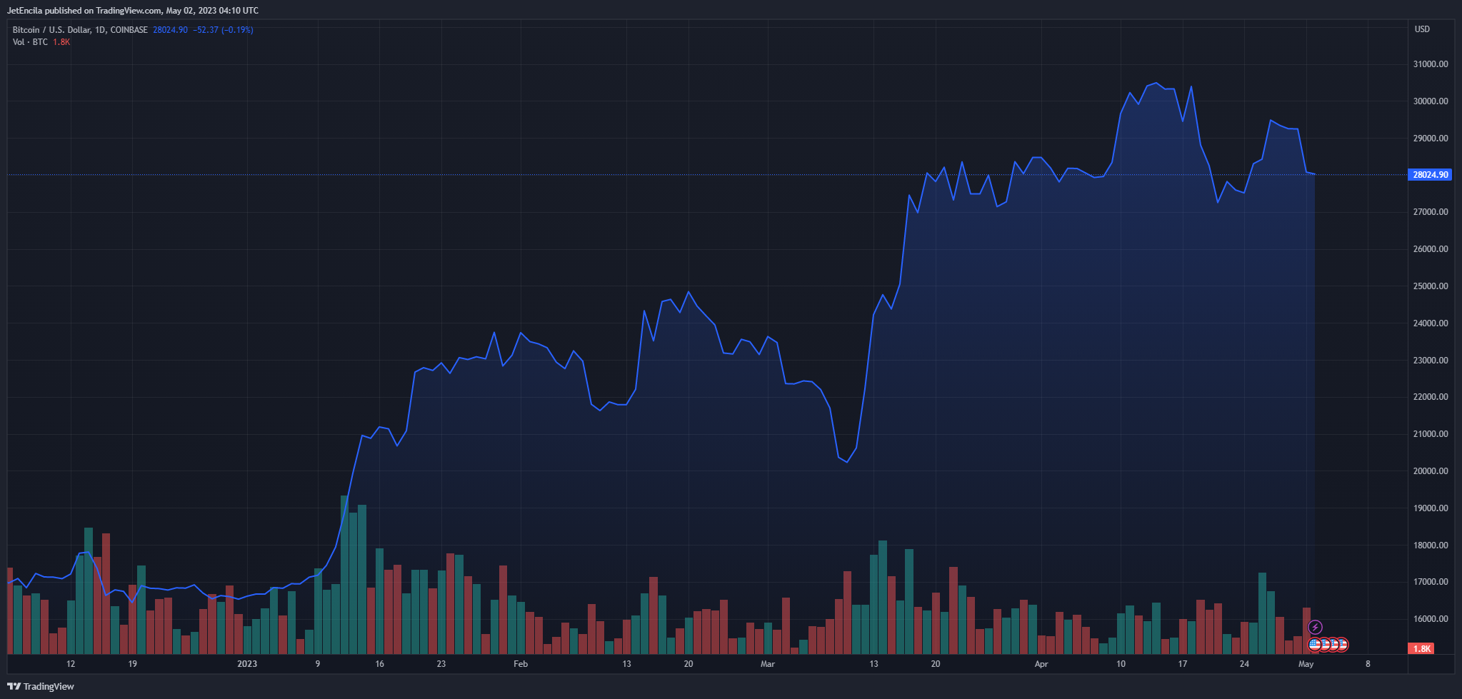
Task: Click the 24 date label on time axis
Action: 1244,664
